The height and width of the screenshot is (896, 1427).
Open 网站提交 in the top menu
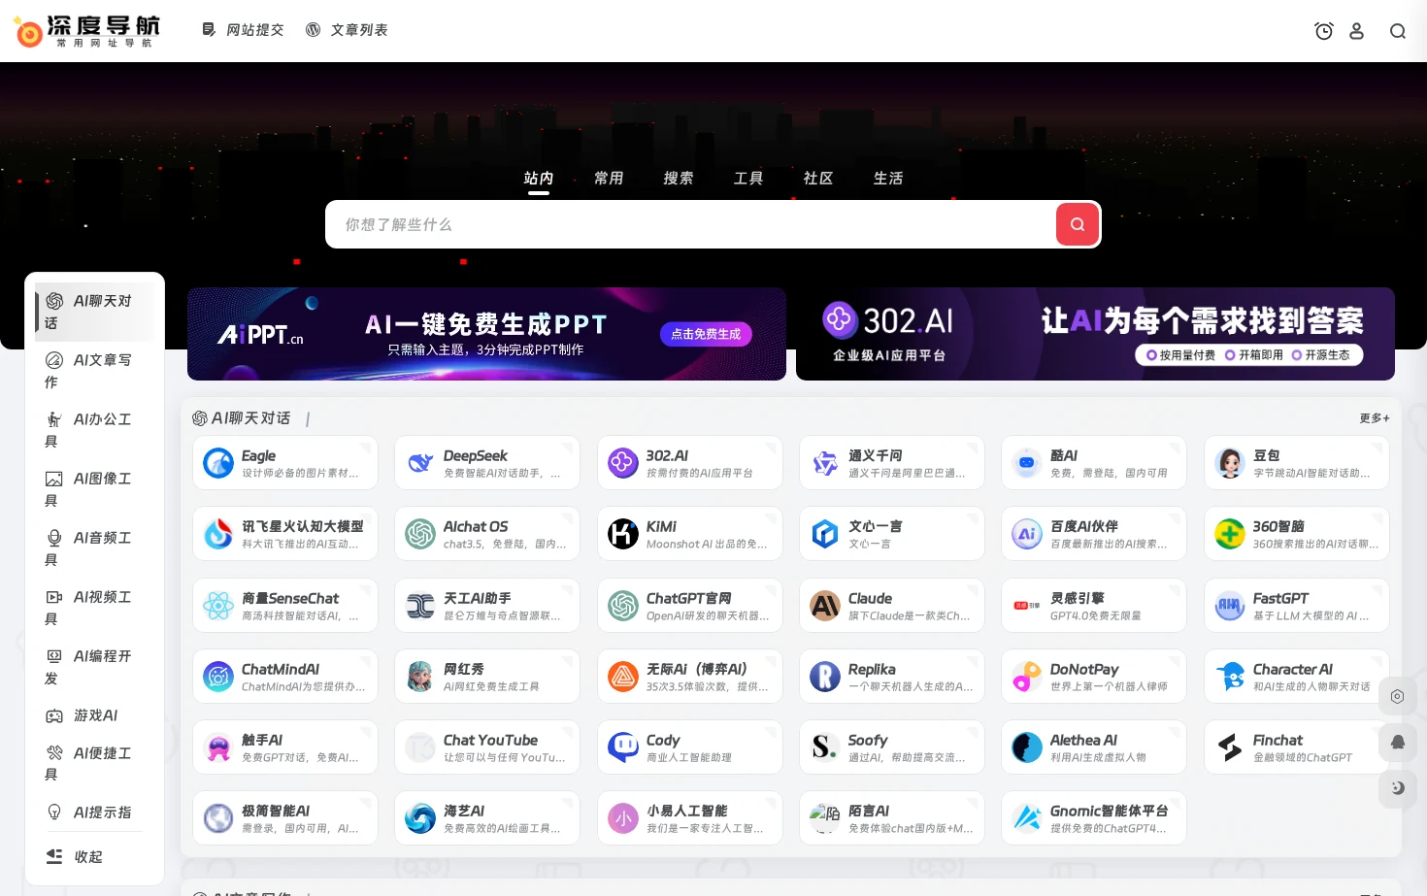[243, 30]
